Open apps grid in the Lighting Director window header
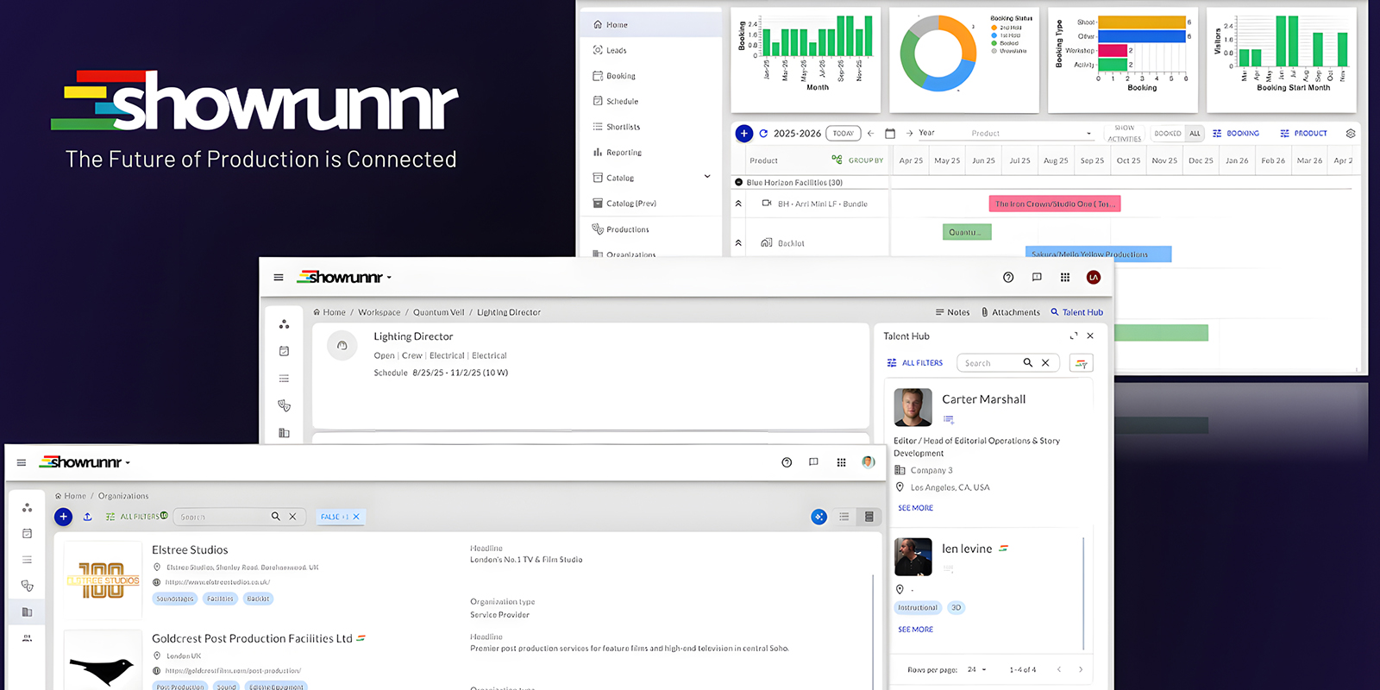The height and width of the screenshot is (690, 1380). (x=1065, y=278)
